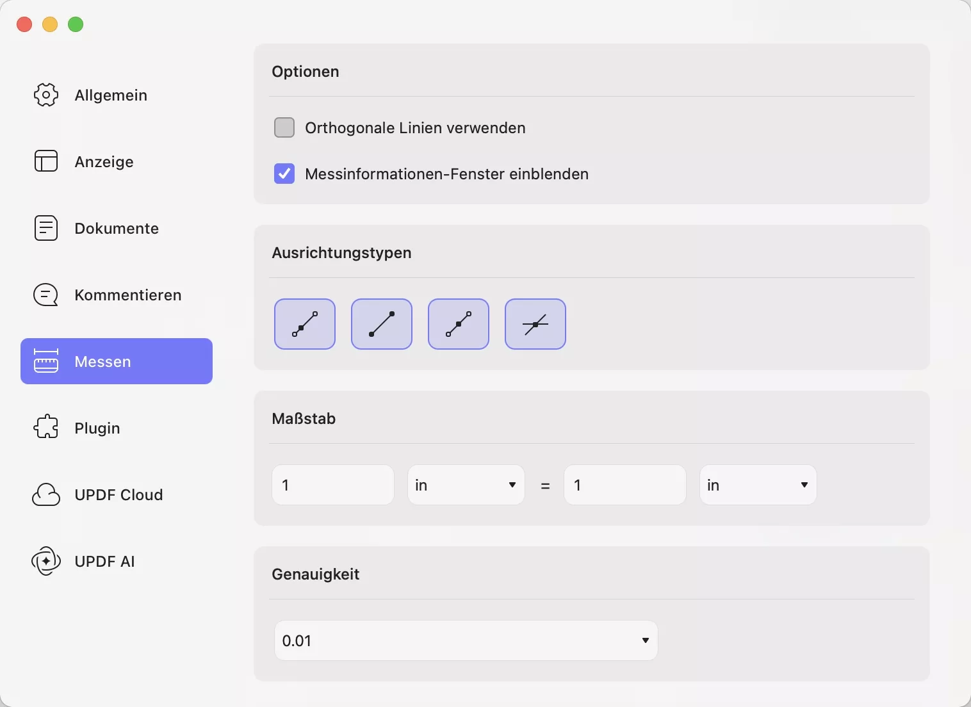Image resolution: width=971 pixels, height=707 pixels.
Task: Click the UPDF Cloud icon
Action: pyautogui.click(x=46, y=495)
